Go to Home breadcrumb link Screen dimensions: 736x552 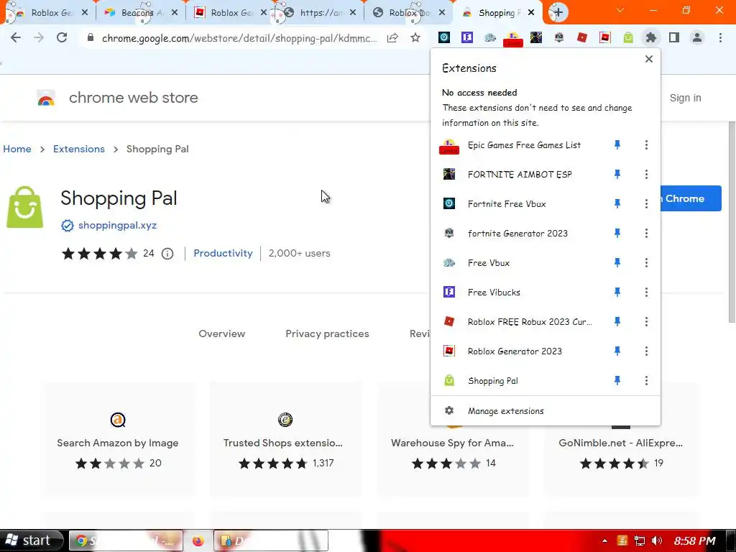click(17, 149)
